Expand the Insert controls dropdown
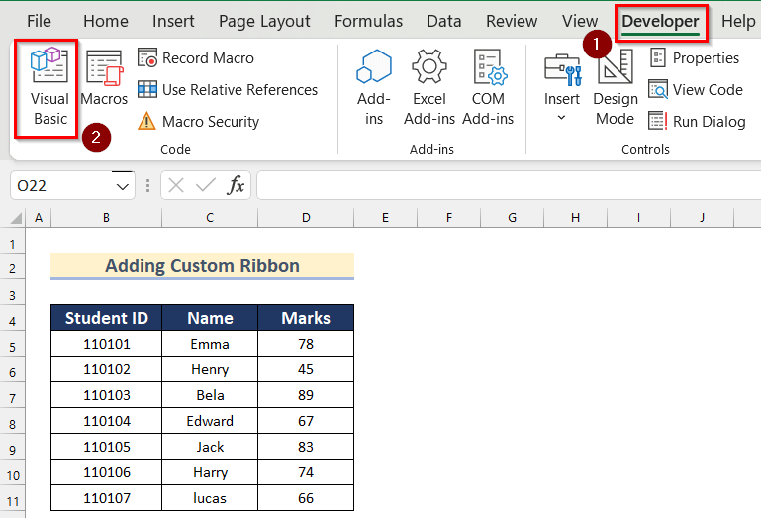 click(561, 118)
